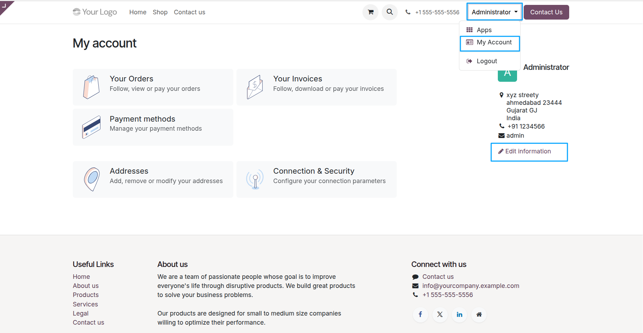Expand the Administrator account dropdown

(x=494, y=12)
